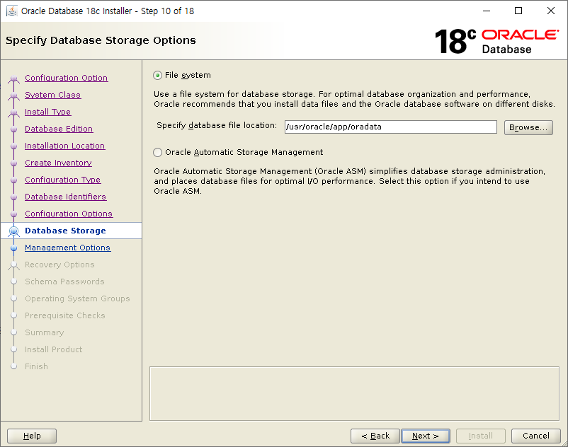Go Back to previous step

[x=375, y=436]
